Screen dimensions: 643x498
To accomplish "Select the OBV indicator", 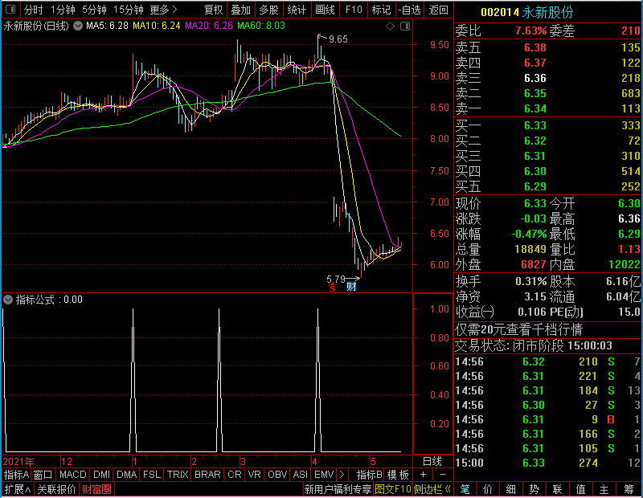I will (x=277, y=475).
